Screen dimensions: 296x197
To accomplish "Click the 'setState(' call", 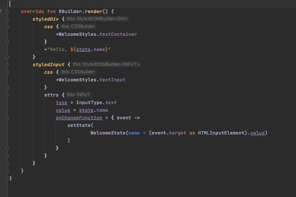I will click(x=81, y=125).
